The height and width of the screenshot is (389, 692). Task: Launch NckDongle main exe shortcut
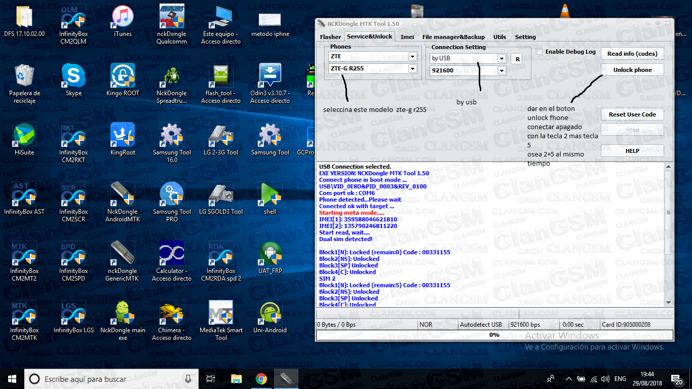click(123, 321)
